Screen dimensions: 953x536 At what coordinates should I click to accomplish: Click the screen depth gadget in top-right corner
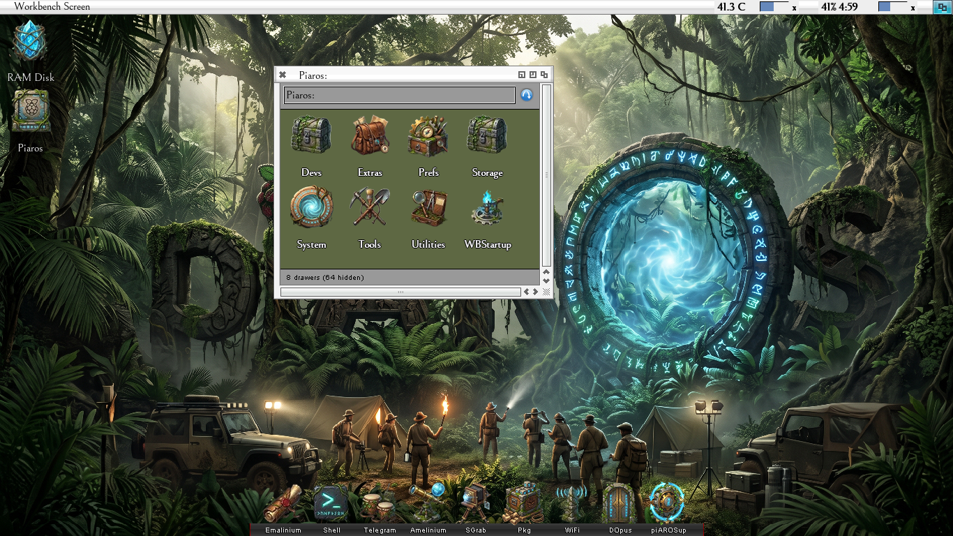tap(943, 7)
